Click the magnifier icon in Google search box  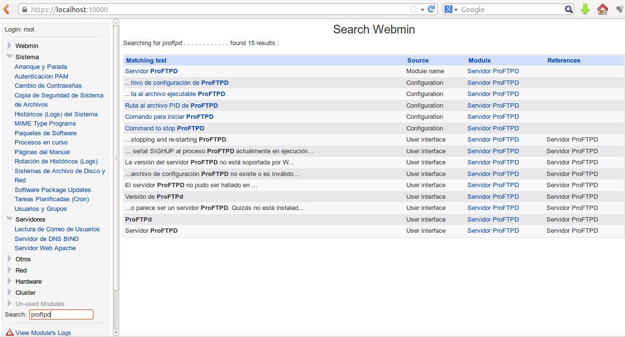click(x=569, y=10)
